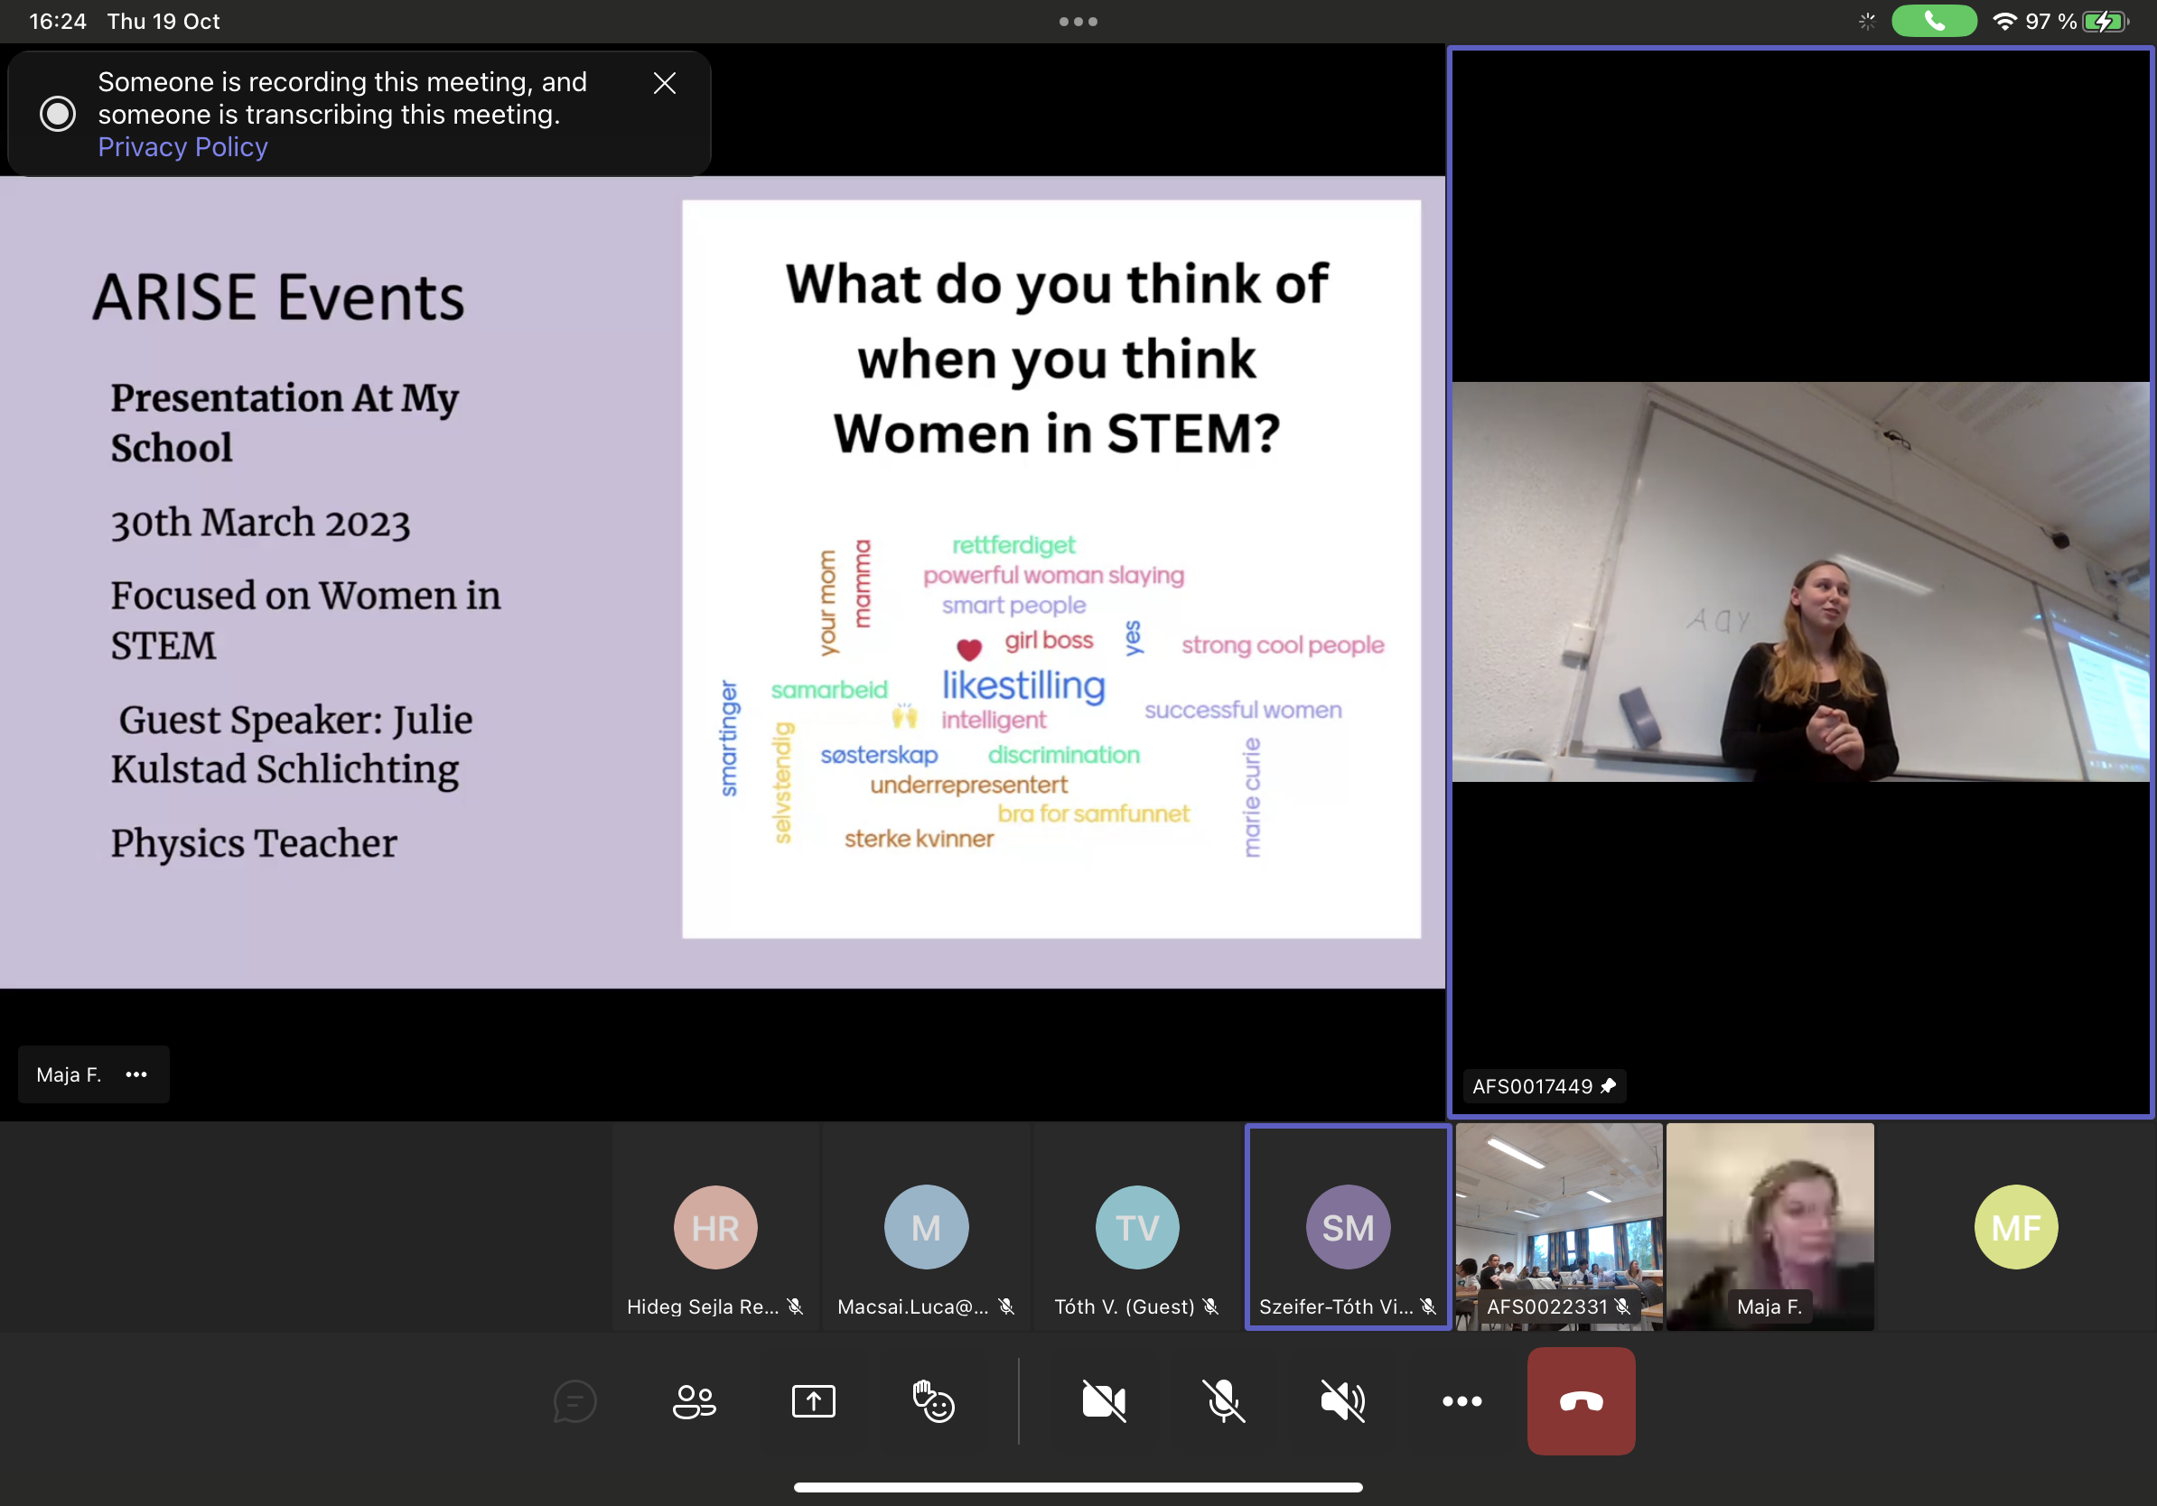2157x1506 pixels.
Task: Open raise hand reactions menu
Action: 933,1401
